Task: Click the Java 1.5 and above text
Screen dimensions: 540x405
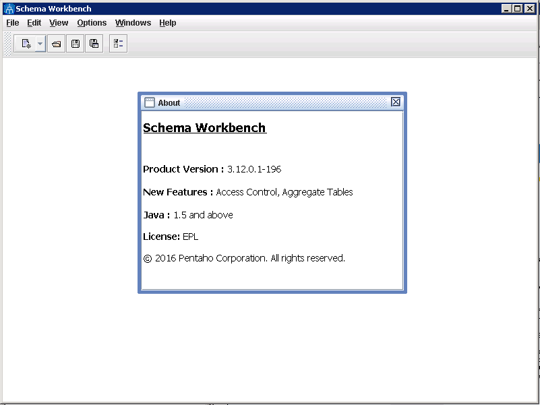Action: pyautogui.click(x=188, y=215)
